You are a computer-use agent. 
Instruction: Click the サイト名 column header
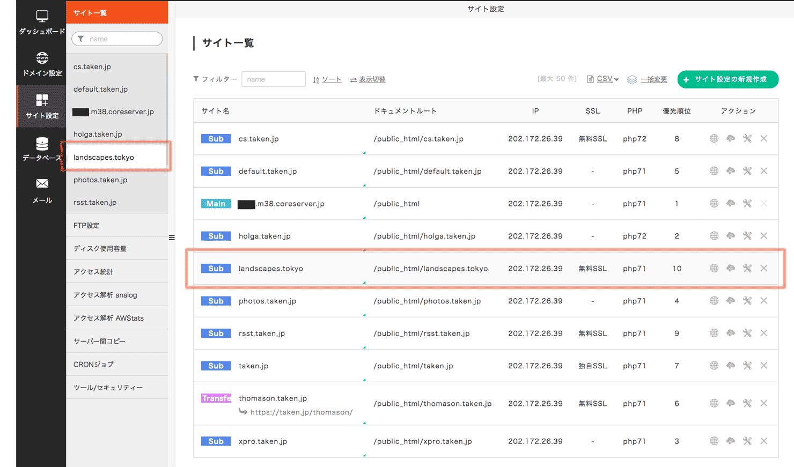pyautogui.click(x=216, y=111)
